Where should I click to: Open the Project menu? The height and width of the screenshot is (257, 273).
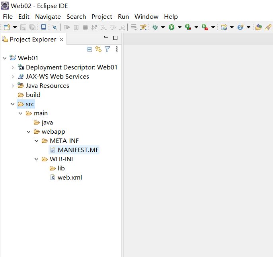click(102, 17)
